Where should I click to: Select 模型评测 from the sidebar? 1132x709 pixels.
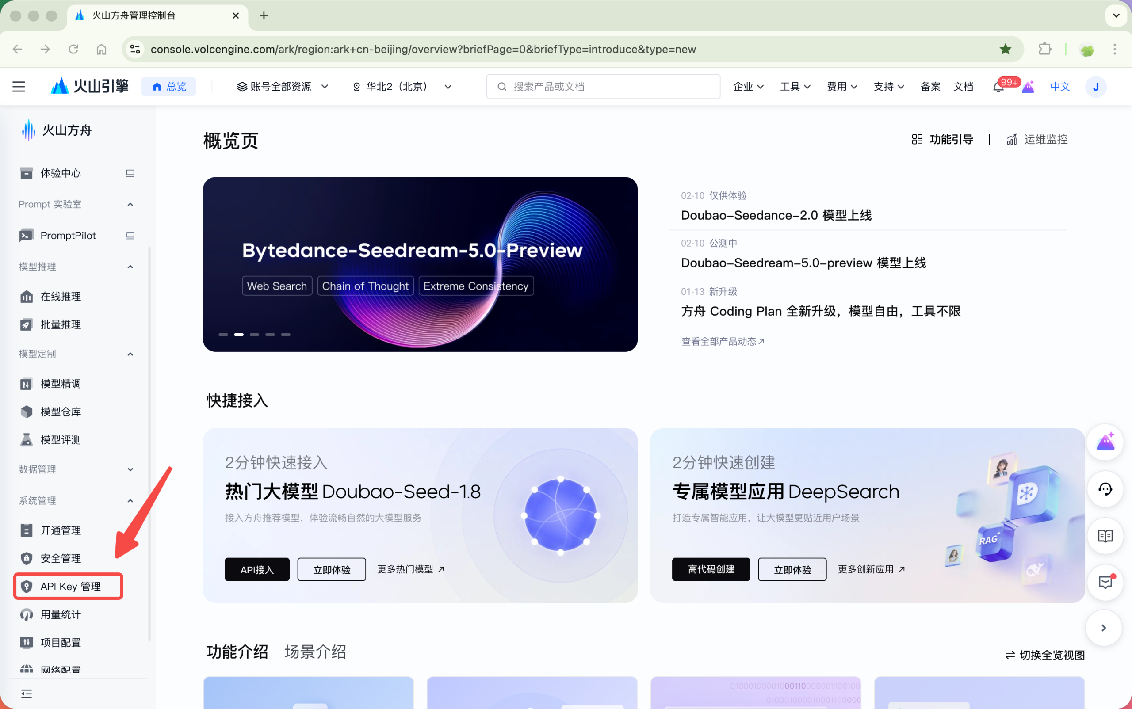61,440
